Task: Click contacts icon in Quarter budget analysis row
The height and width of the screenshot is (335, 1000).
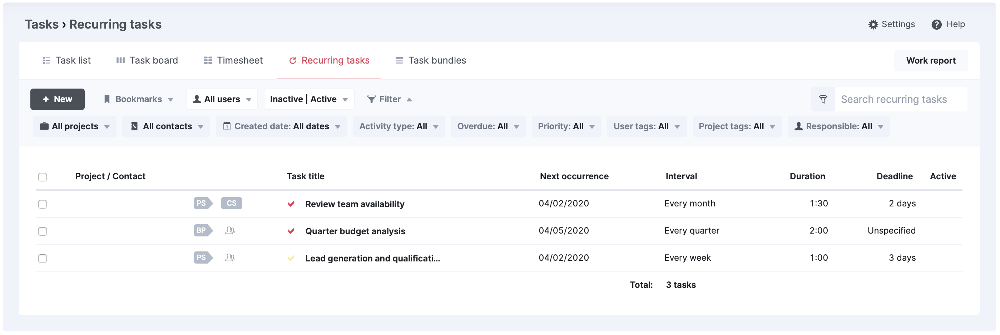Action: (230, 230)
